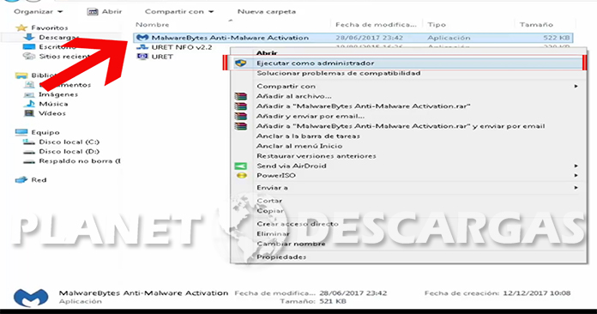The height and width of the screenshot is (314, 597).
Task: Click the file date 28/06/2017 23:42 in list
Action: pyautogui.click(x=369, y=38)
